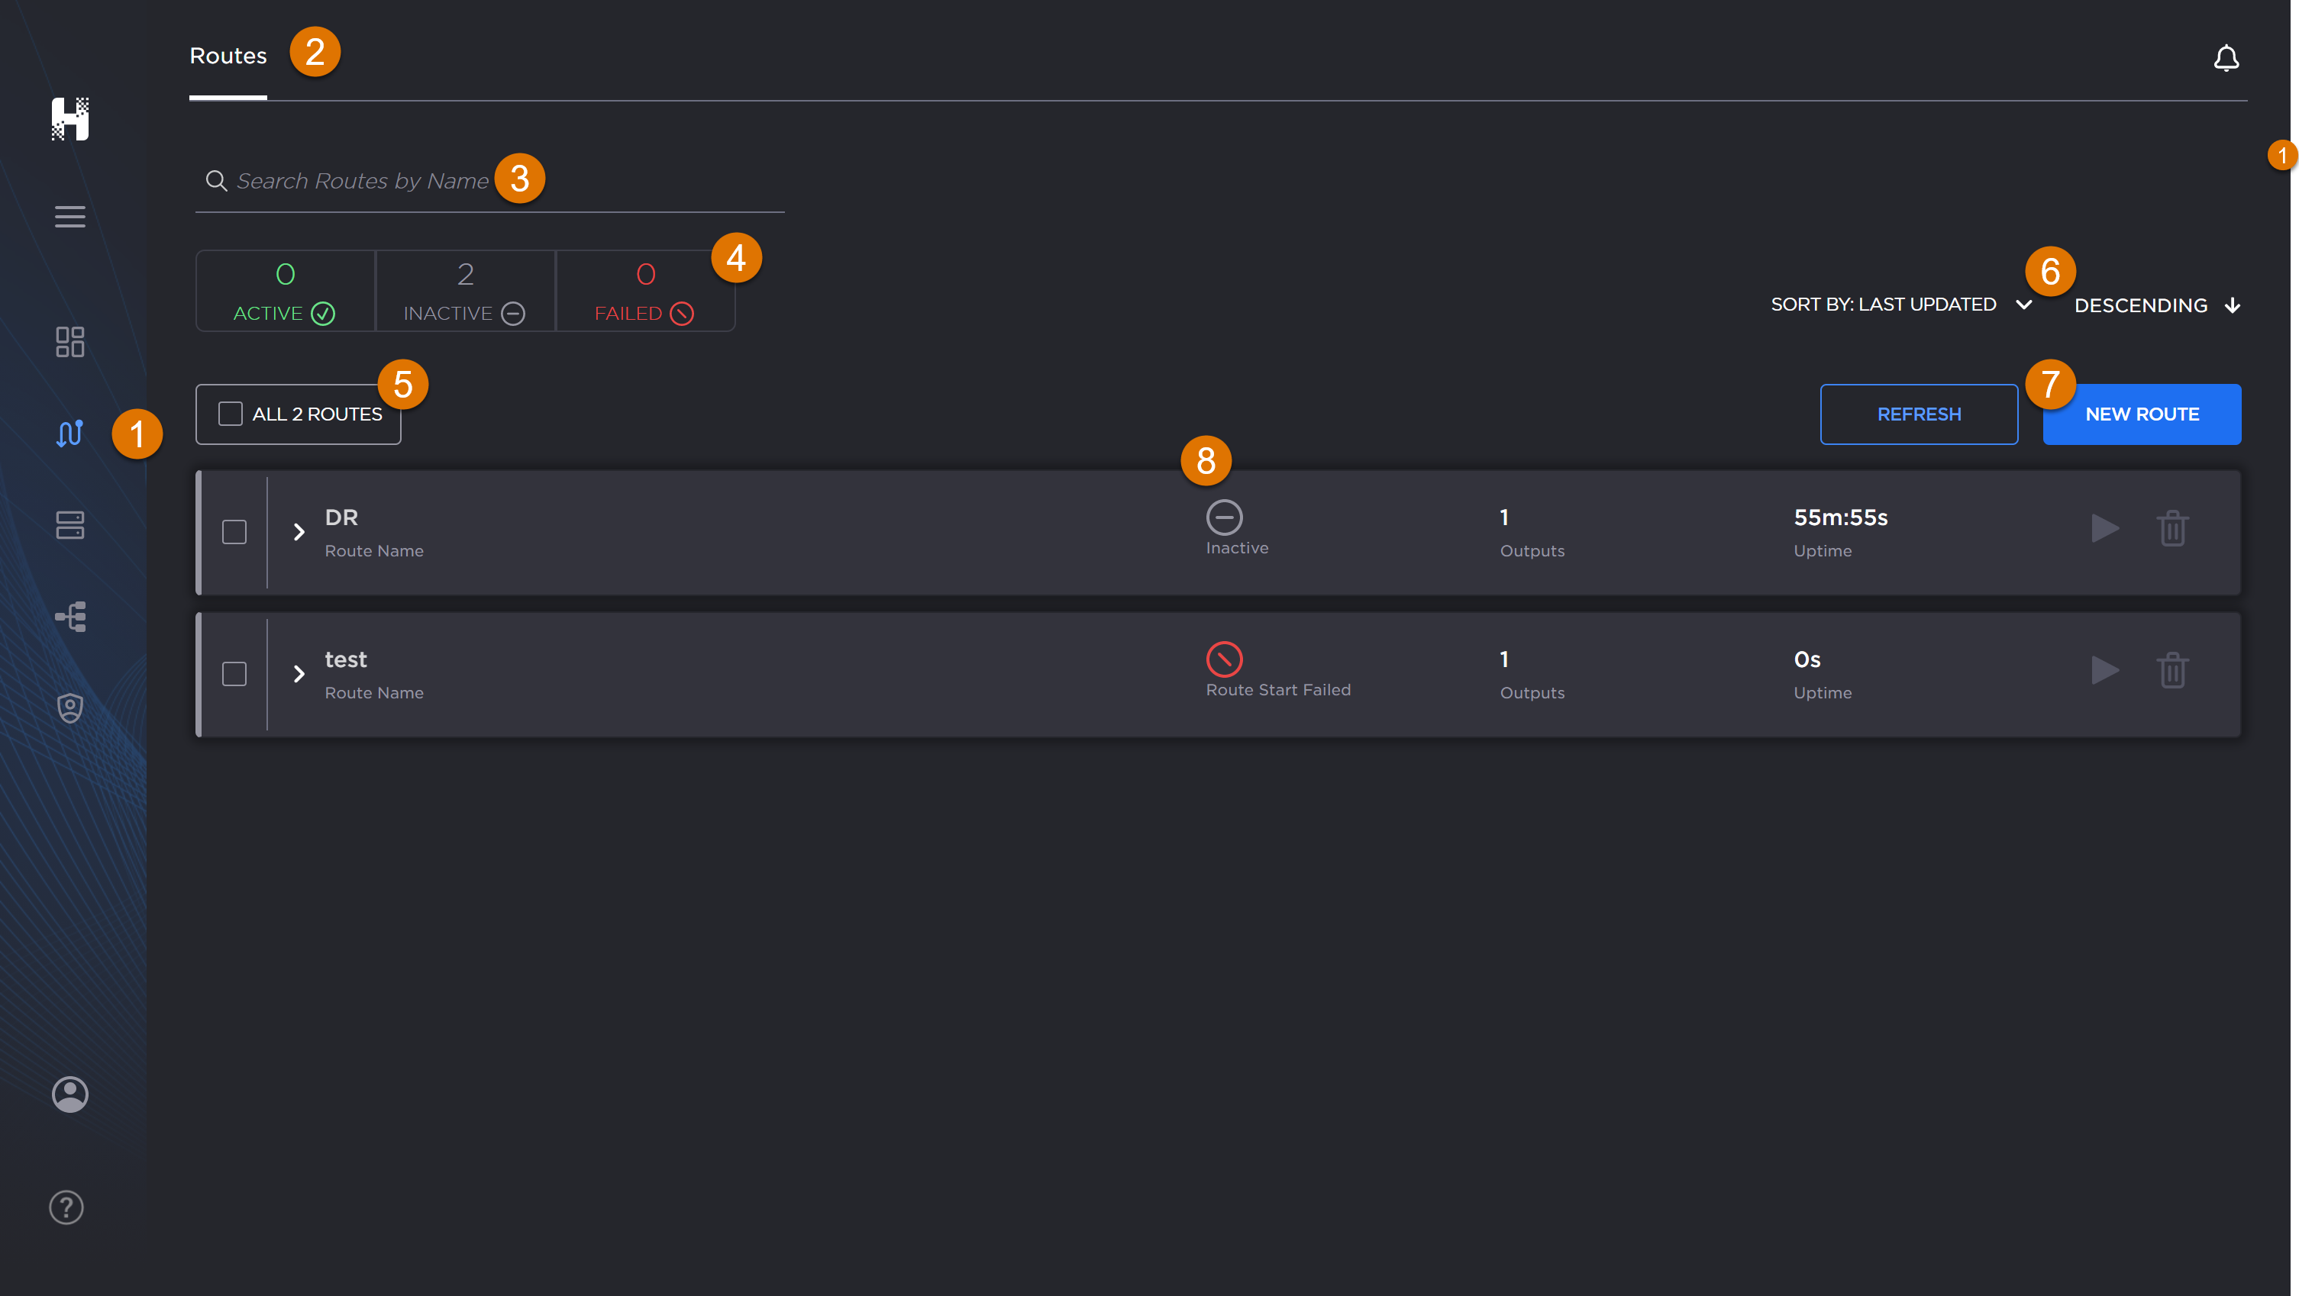Image resolution: width=2299 pixels, height=1296 pixels.
Task: Delete the test route with trash icon
Action: coord(2172,670)
